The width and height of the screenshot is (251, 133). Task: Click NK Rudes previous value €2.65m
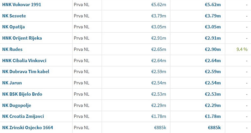[x=159, y=49]
